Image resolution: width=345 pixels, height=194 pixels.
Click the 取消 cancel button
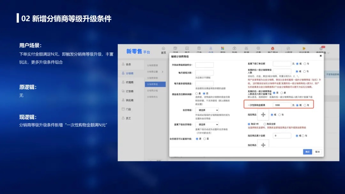point(317,152)
